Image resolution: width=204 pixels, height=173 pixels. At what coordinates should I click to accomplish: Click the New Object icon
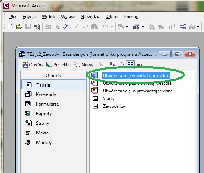[x=192, y=27]
